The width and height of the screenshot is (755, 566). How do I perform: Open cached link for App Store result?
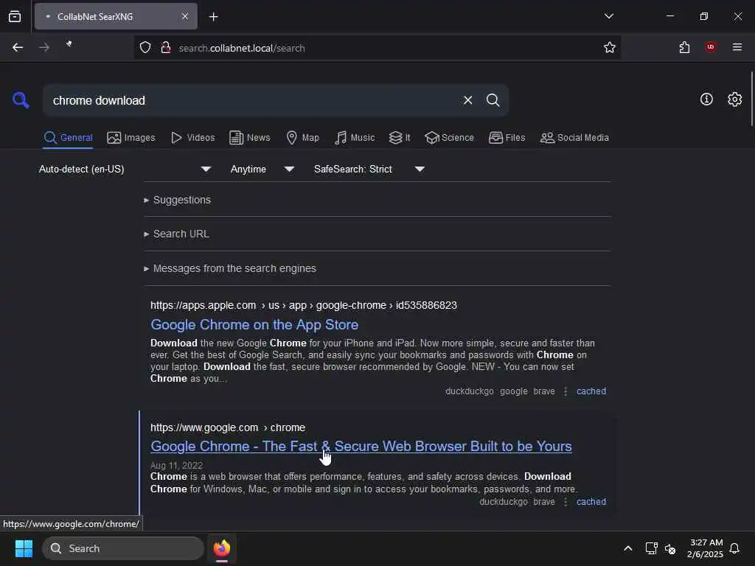pos(591,391)
